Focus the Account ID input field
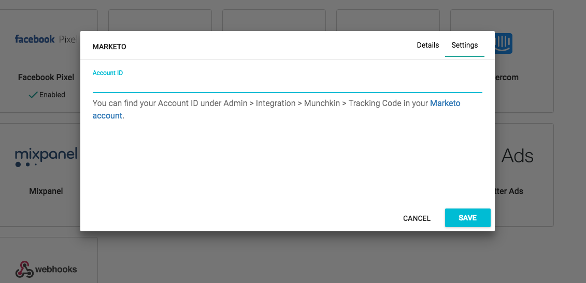The image size is (586, 283). [287, 85]
